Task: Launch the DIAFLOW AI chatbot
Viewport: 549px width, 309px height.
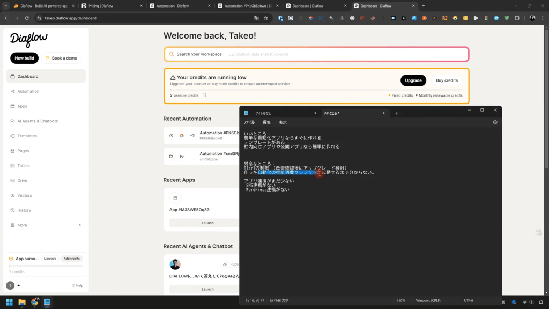Action: pyautogui.click(x=204, y=289)
